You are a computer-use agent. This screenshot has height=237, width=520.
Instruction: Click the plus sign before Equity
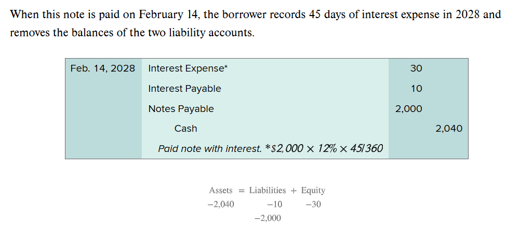(x=294, y=191)
